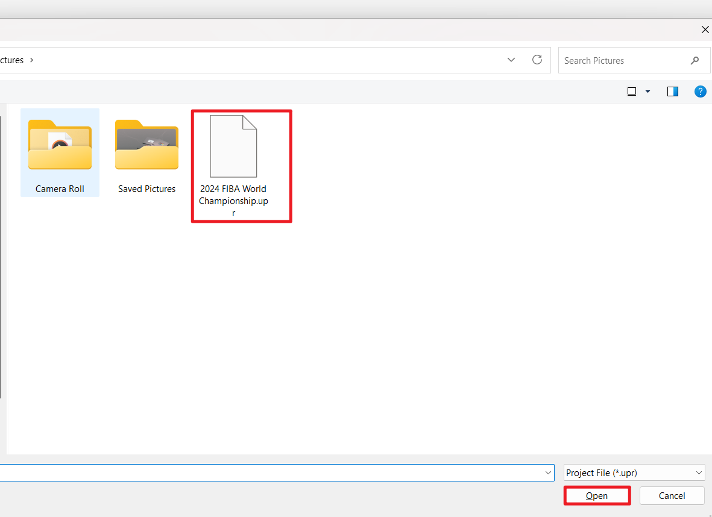
Task: Expand the file name dropdown arrow
Action: point(548,473)
